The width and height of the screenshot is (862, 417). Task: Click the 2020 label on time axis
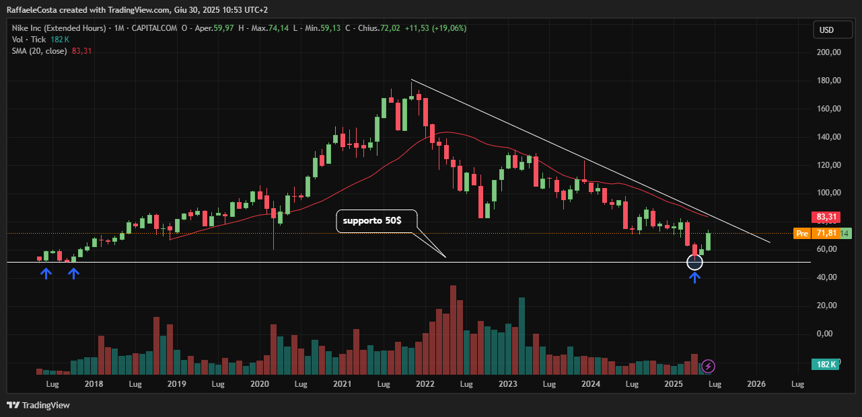[x=260, y=384]
